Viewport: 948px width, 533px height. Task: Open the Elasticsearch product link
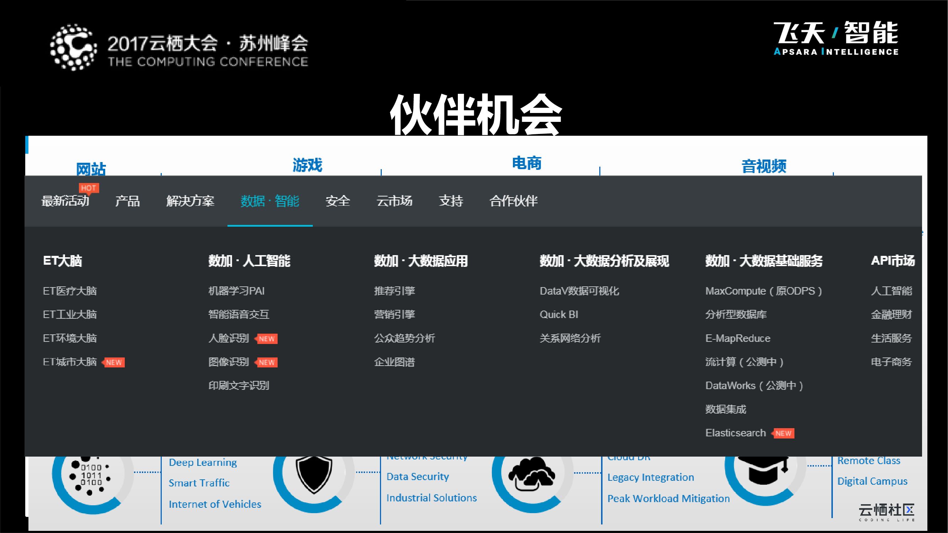click(x=735, y=433)
